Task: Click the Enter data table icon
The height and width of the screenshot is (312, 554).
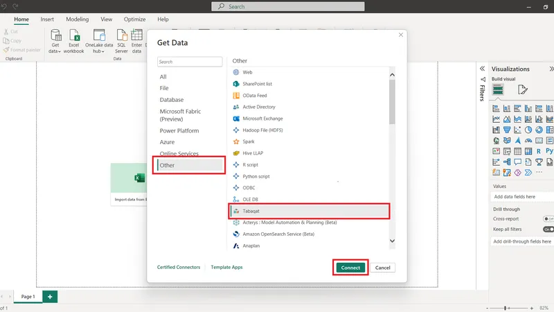Action: [x=137, y=37]
